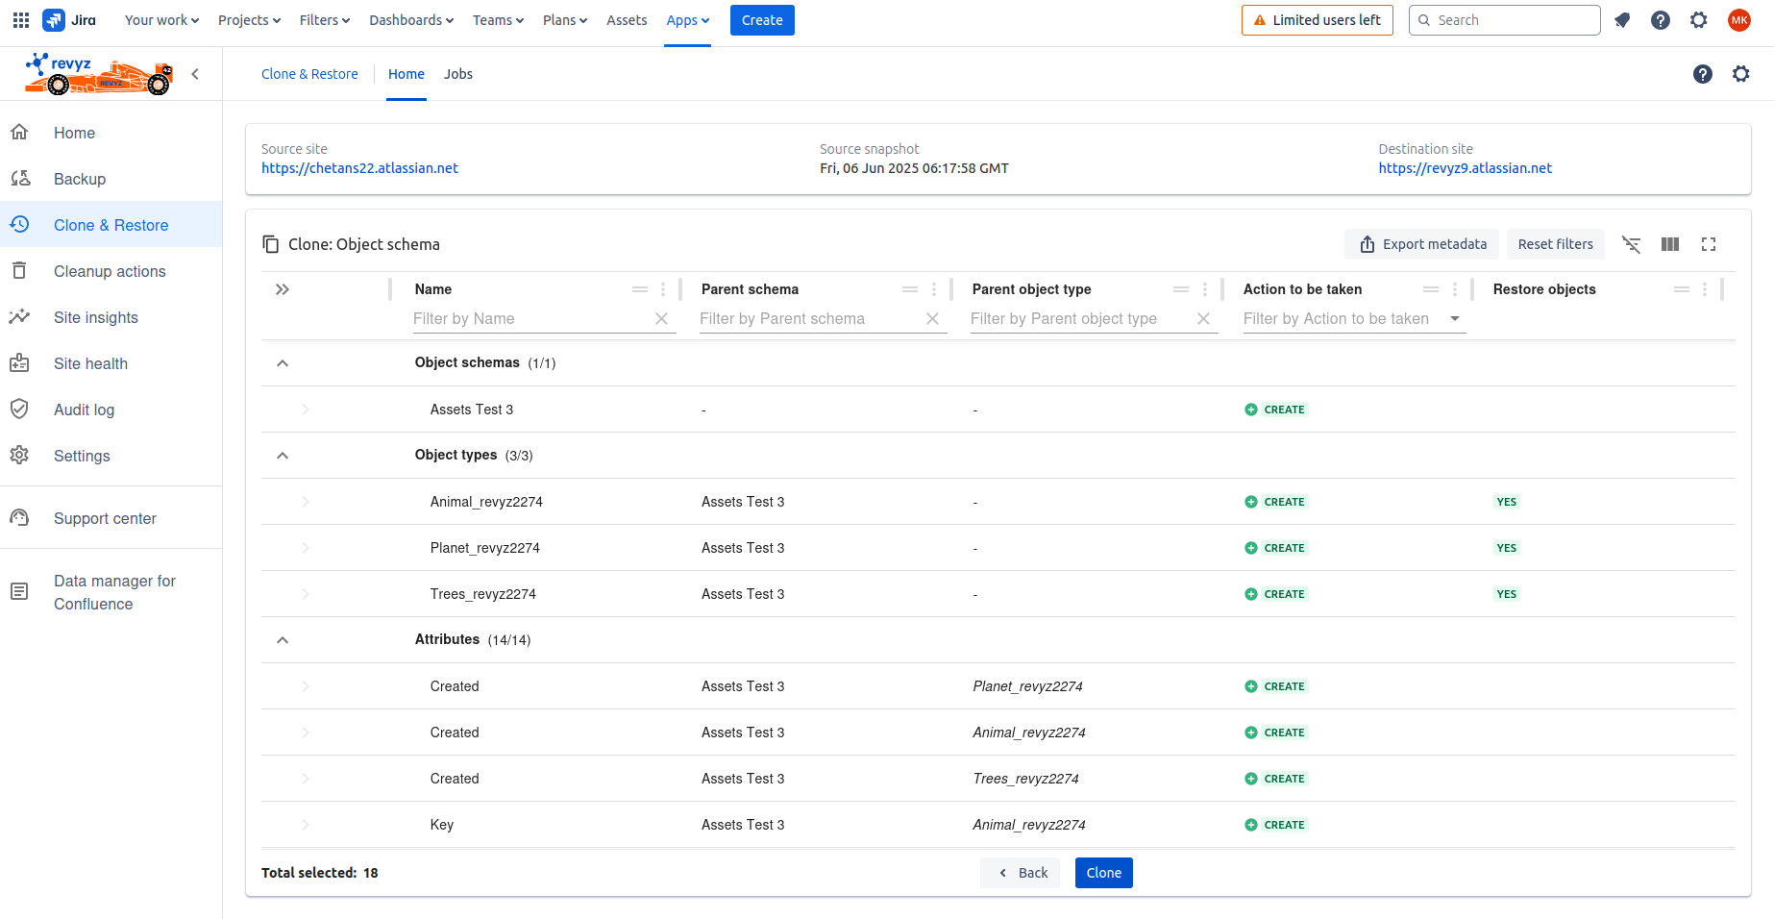Open the Projects menu

click(249, 20)
